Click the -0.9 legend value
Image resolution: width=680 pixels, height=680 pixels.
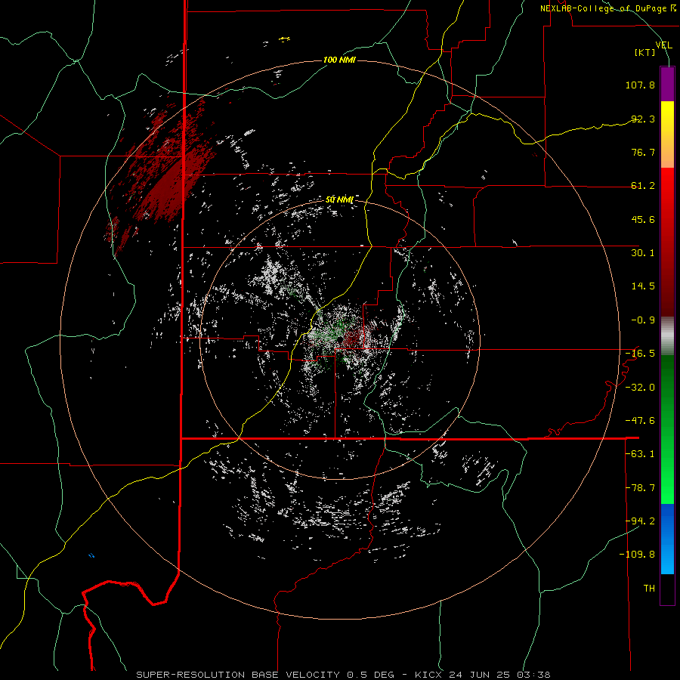point(643,320)
